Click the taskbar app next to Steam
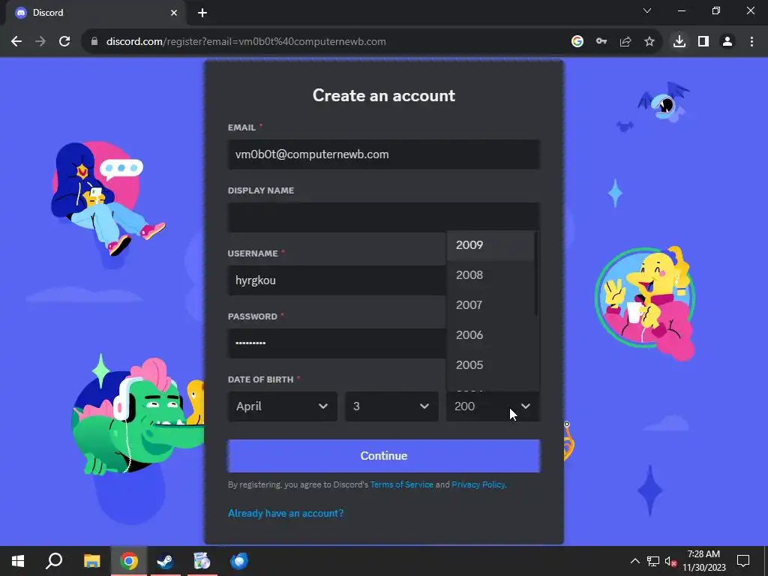Viewport: 768px width, 576px height. click(202, 561)
